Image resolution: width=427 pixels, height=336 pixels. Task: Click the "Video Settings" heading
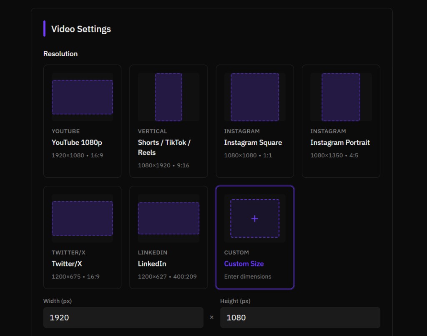pos(81,29)
